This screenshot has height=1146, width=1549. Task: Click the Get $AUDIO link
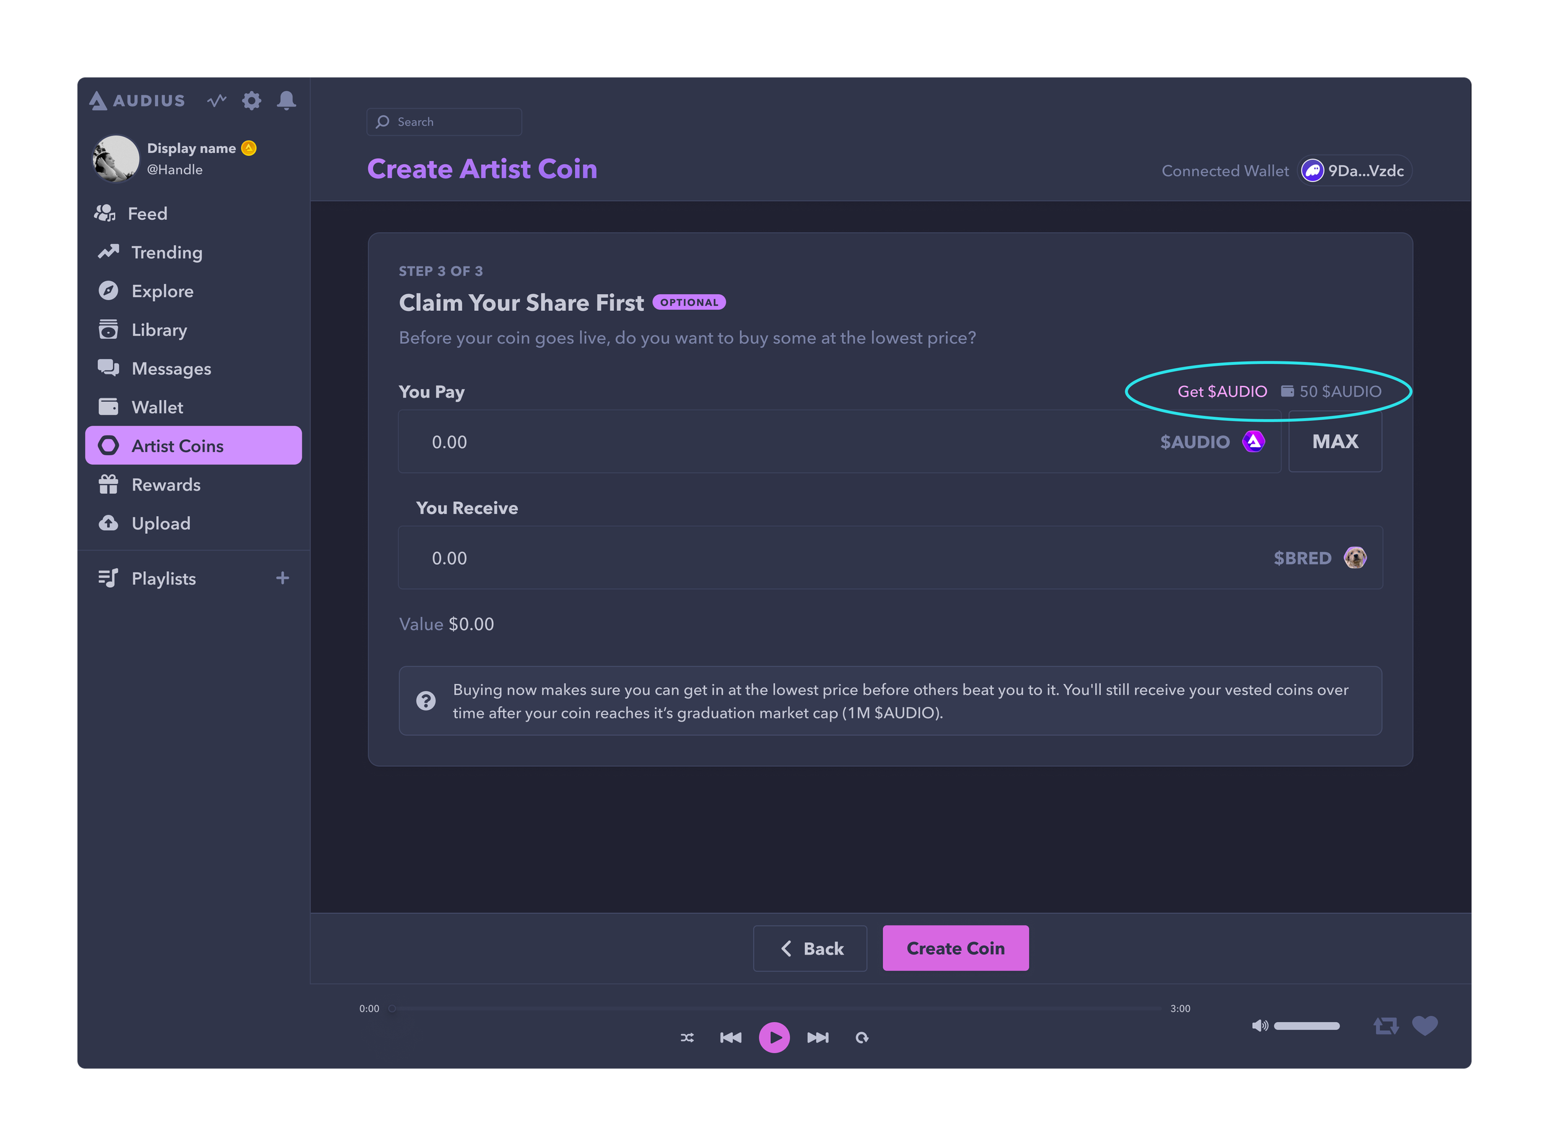pos(1222,391)
